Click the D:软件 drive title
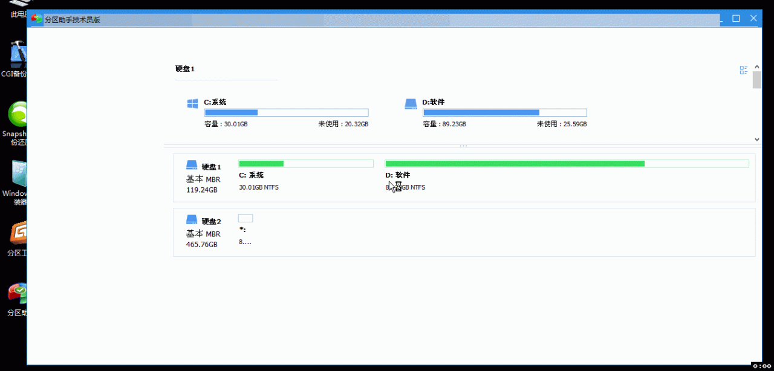Screen dimensions: 774x371 click(434, 103)
